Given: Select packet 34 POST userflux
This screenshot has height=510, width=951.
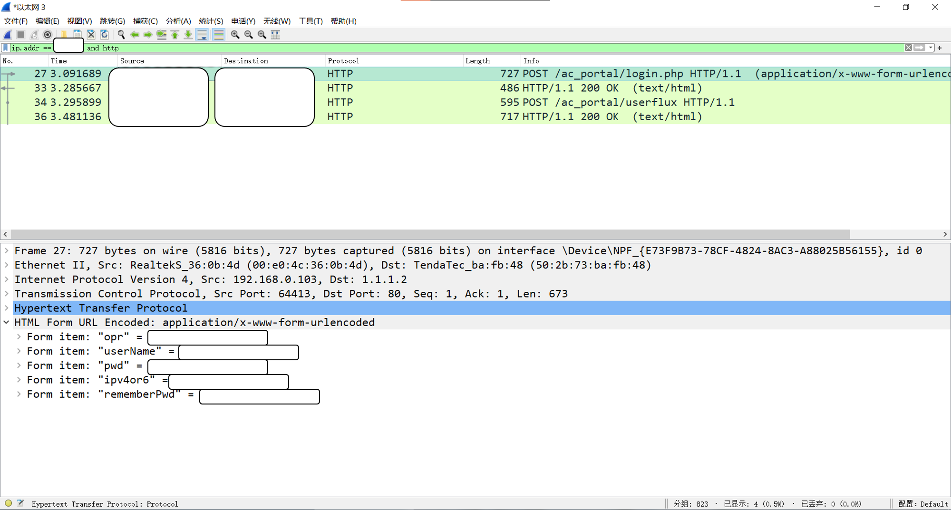Looking at the screenshot, I should [x=475, y=102].
